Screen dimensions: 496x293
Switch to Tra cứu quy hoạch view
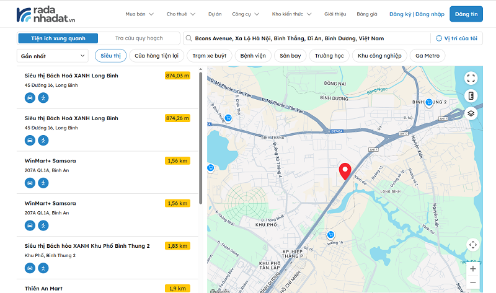click(138, 38)
